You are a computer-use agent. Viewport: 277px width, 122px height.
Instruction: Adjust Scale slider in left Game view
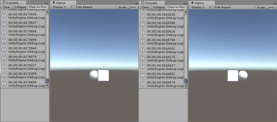132,7
